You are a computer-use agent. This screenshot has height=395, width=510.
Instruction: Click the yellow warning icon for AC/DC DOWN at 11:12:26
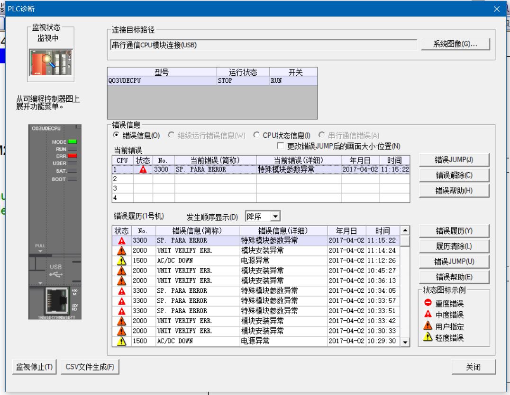(x=122, y=261)
